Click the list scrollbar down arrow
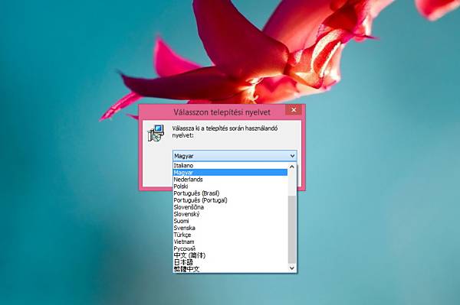The height and width of the screenshot is (305, 460). click(x=292, y=268)
